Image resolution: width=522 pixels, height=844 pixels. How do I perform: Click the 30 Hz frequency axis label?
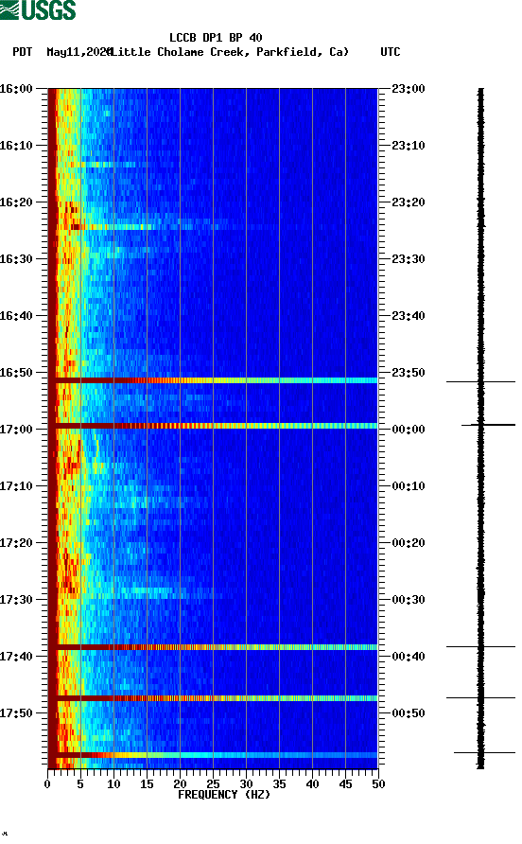(246, 784)
